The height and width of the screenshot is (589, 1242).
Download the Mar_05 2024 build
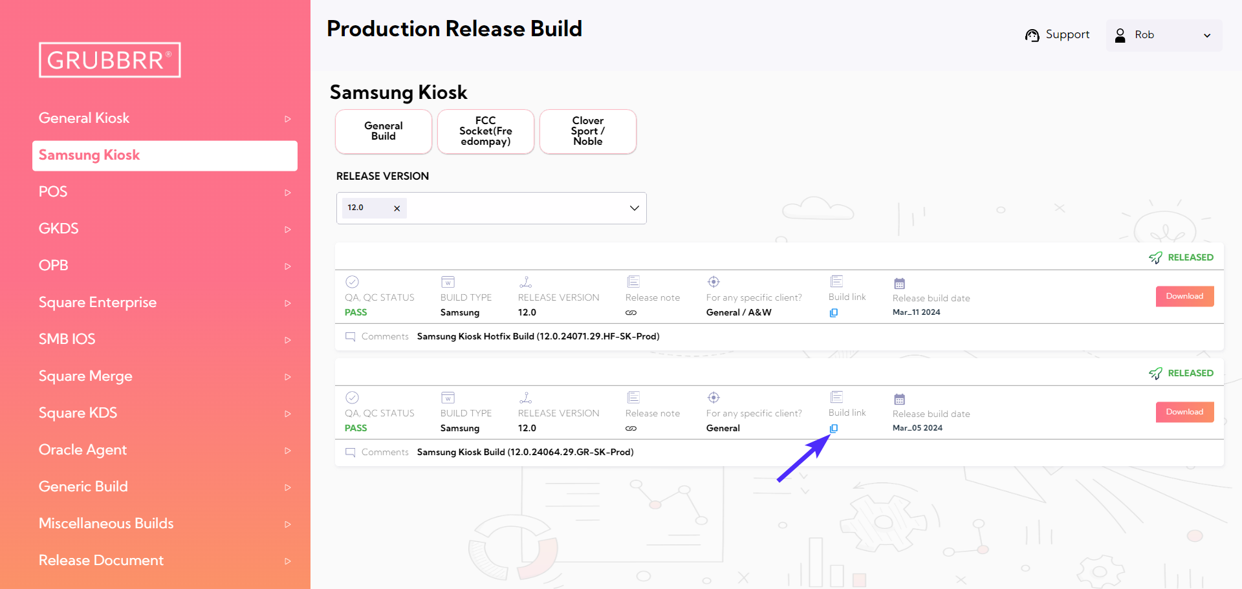[1184, 412]
